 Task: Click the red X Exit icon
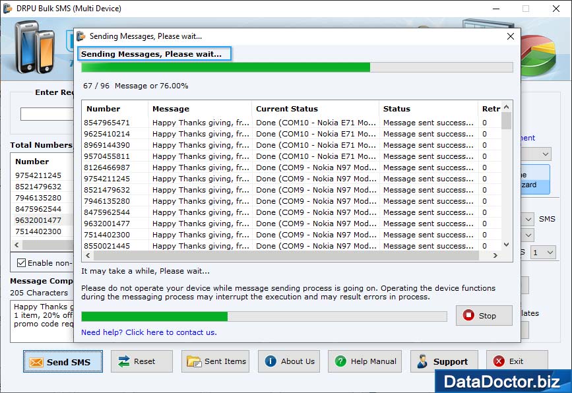tap(499, 361)
